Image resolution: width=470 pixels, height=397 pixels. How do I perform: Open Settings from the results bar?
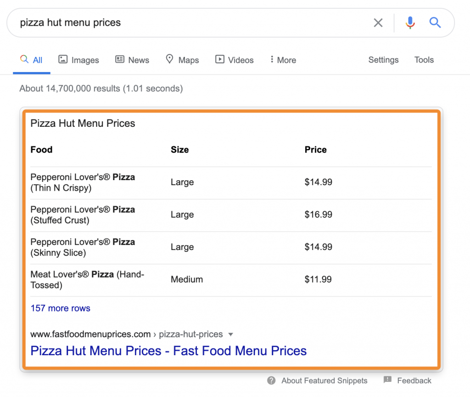coord(383,60)
